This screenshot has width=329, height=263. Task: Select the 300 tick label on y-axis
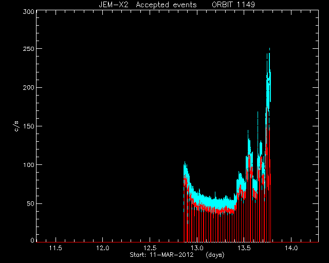pyautogui.click(x=28, y=11)
